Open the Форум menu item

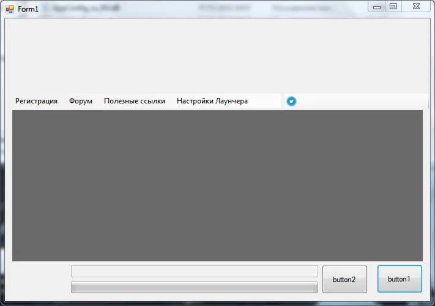pyautogui.click(x=81, y=101)
